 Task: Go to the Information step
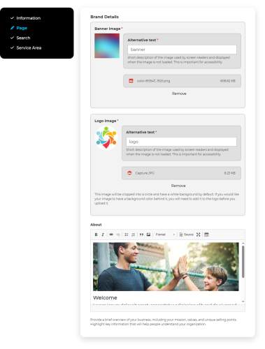(x=29, y=18)
